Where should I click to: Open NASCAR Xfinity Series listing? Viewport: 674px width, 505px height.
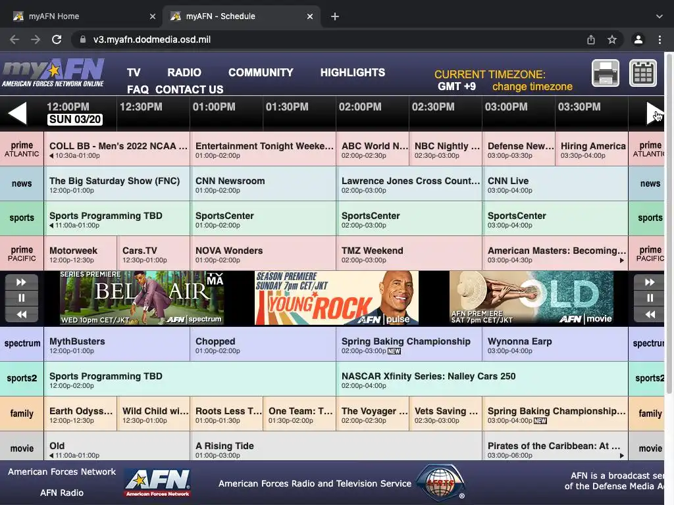click(482, 379)
